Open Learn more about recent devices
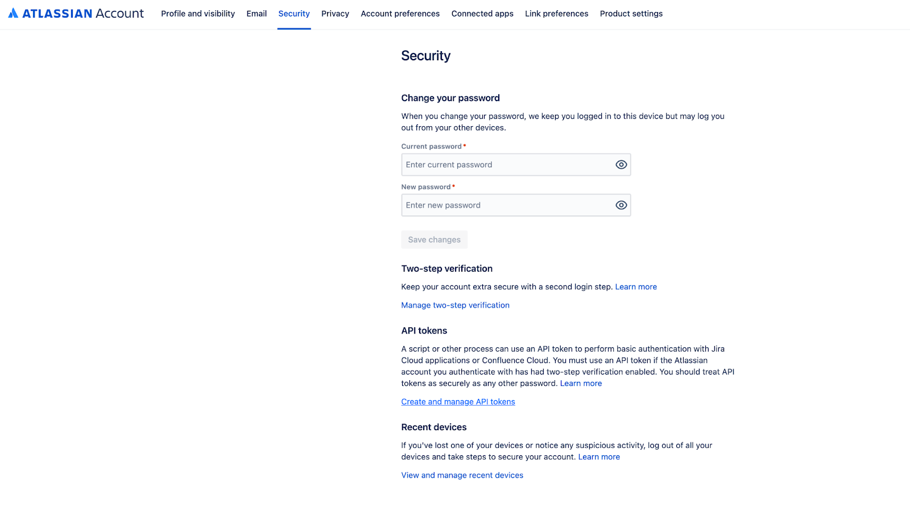Viewport: 910px width, 516px height. click(x=599, y=457)
